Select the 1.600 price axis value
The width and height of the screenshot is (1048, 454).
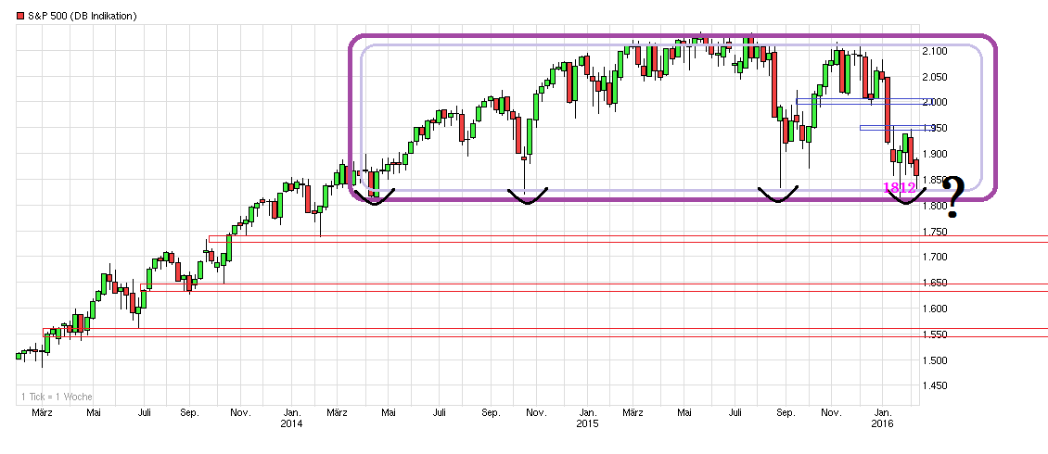click(x=937, y=309)
